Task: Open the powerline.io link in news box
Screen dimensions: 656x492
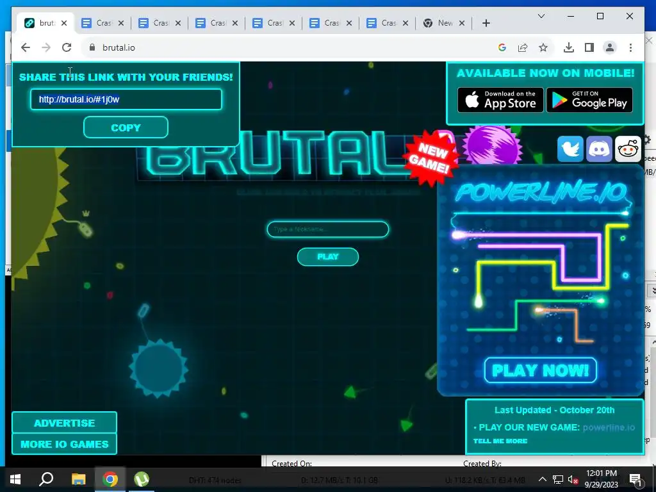Action: tap(609, 427)
